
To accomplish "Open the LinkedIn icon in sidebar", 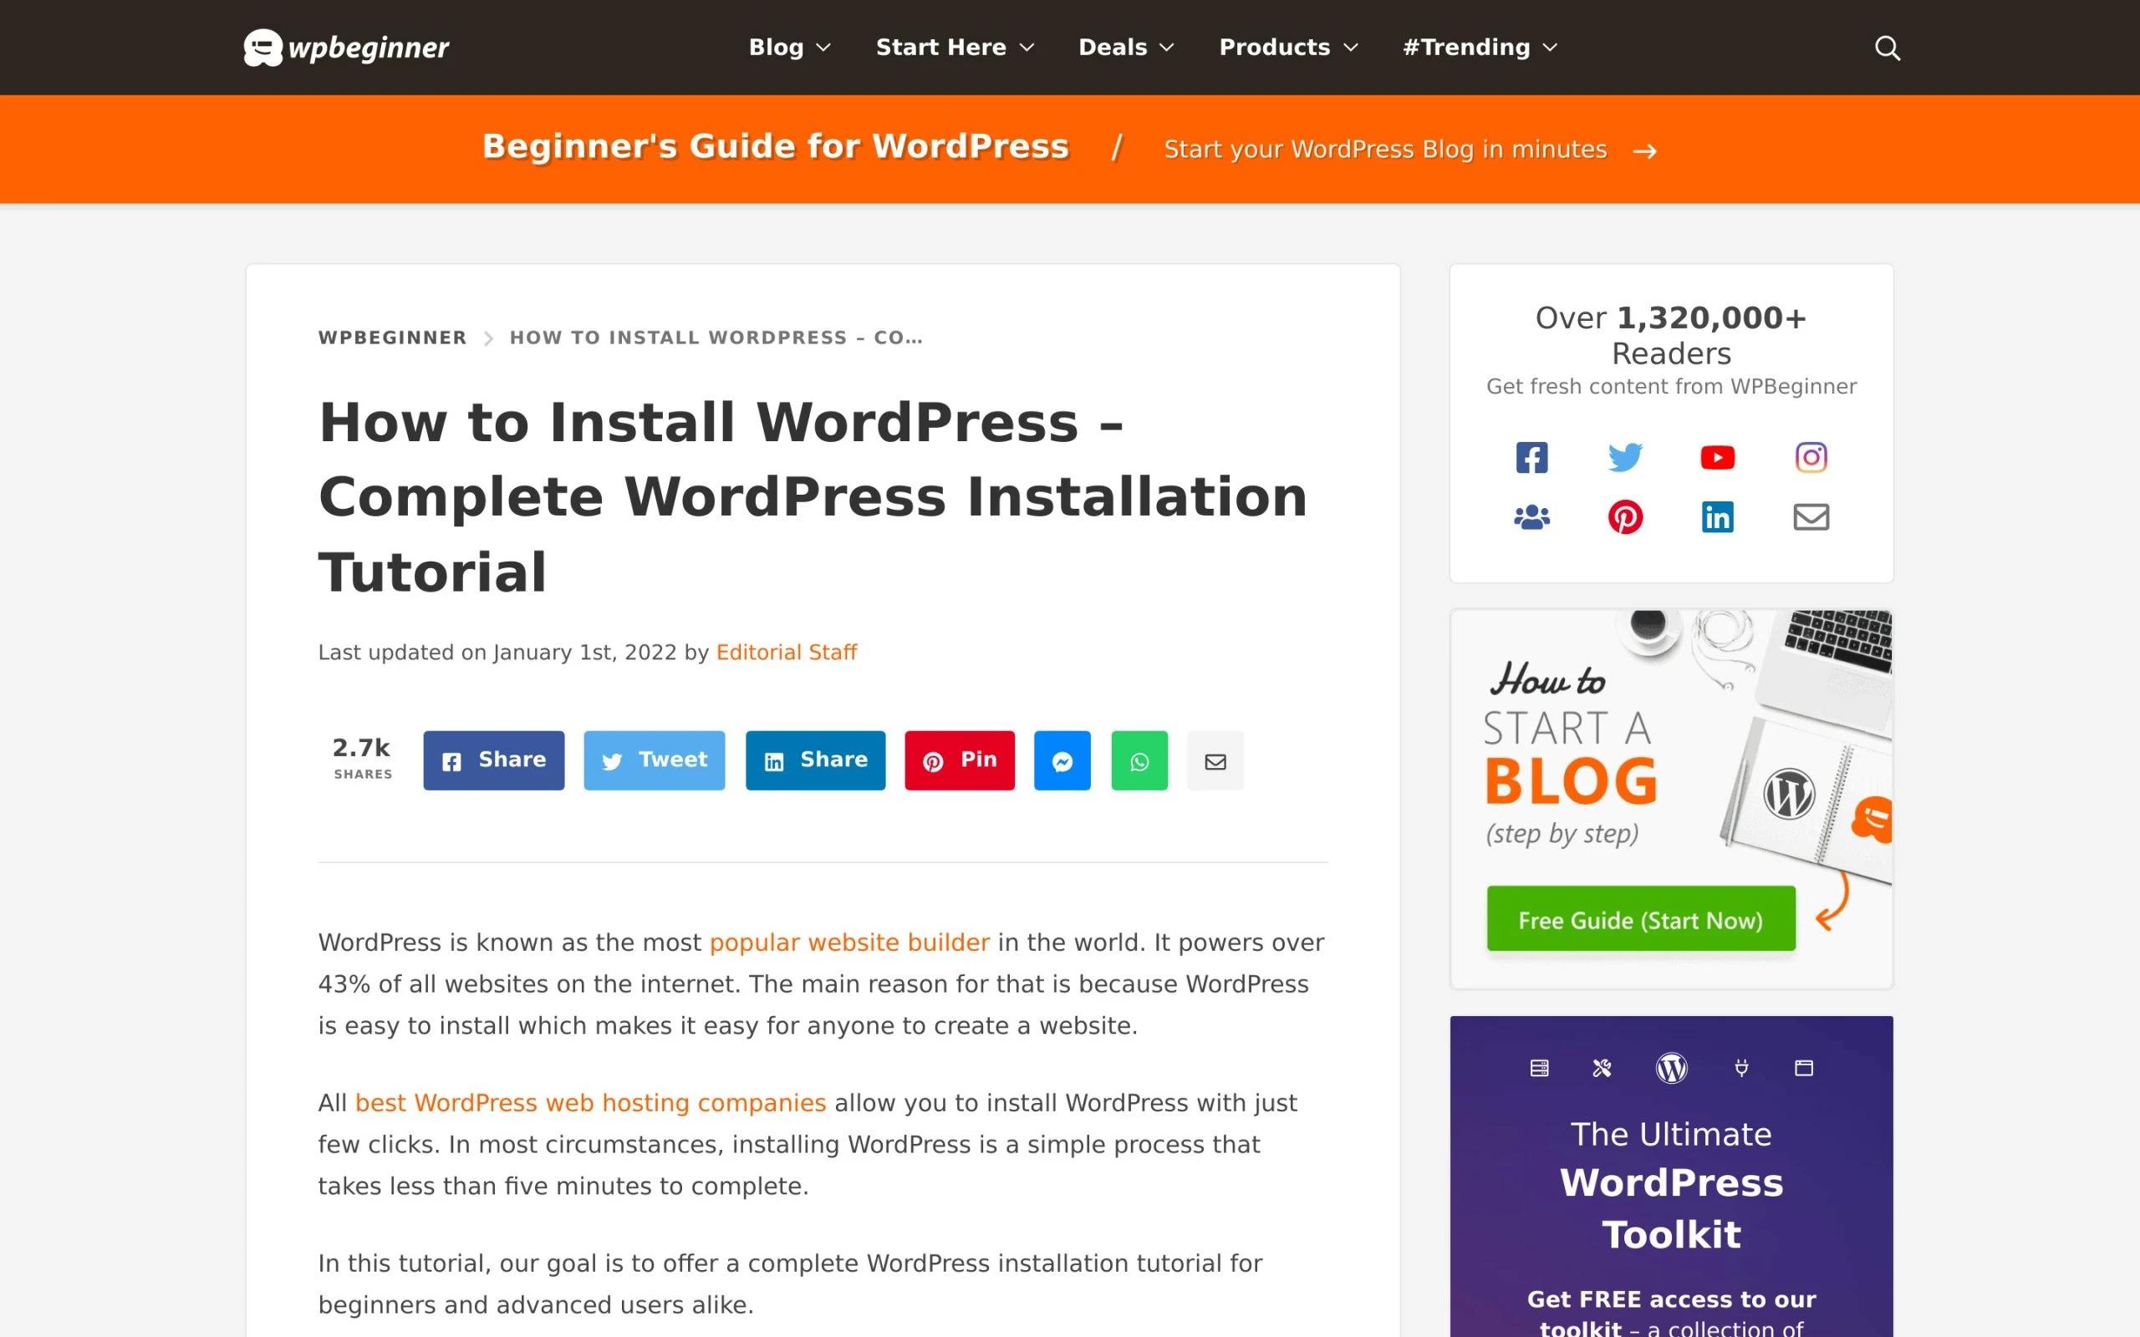I will click(1717, 517).
